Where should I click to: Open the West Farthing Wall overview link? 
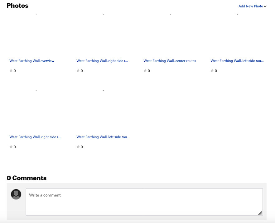tap(32, 61)
